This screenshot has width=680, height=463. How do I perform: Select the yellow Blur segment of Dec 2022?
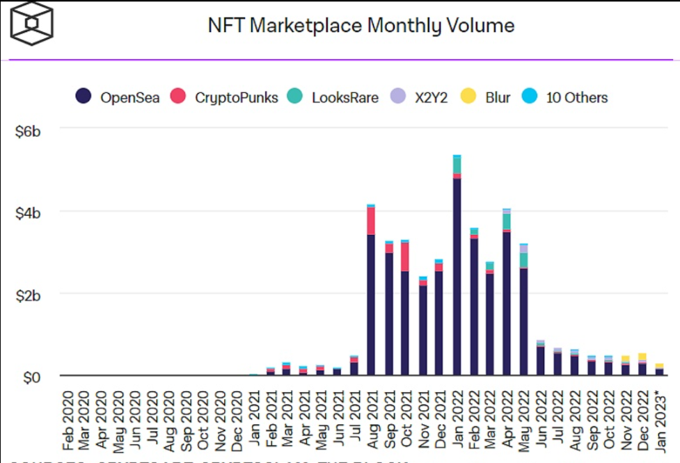click(x=642, y=357)
